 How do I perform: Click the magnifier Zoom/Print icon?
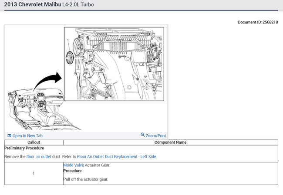click(x=142, y=135)
